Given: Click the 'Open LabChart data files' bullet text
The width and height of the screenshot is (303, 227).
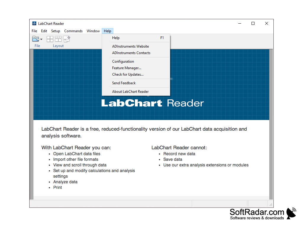Looking at the screenshot, I should pyautogui.click(x=77, y=154).
